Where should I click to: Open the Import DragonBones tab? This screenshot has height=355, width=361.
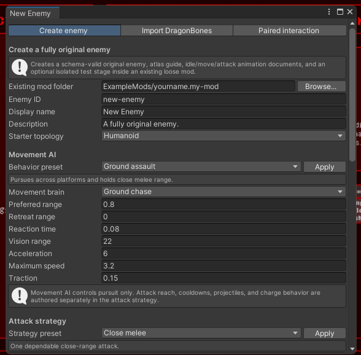pos(177,31)
